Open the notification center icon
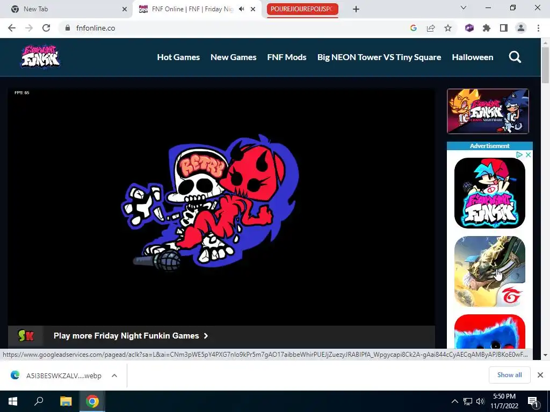This screenshot has height=412, width=550. coord(533,402)
